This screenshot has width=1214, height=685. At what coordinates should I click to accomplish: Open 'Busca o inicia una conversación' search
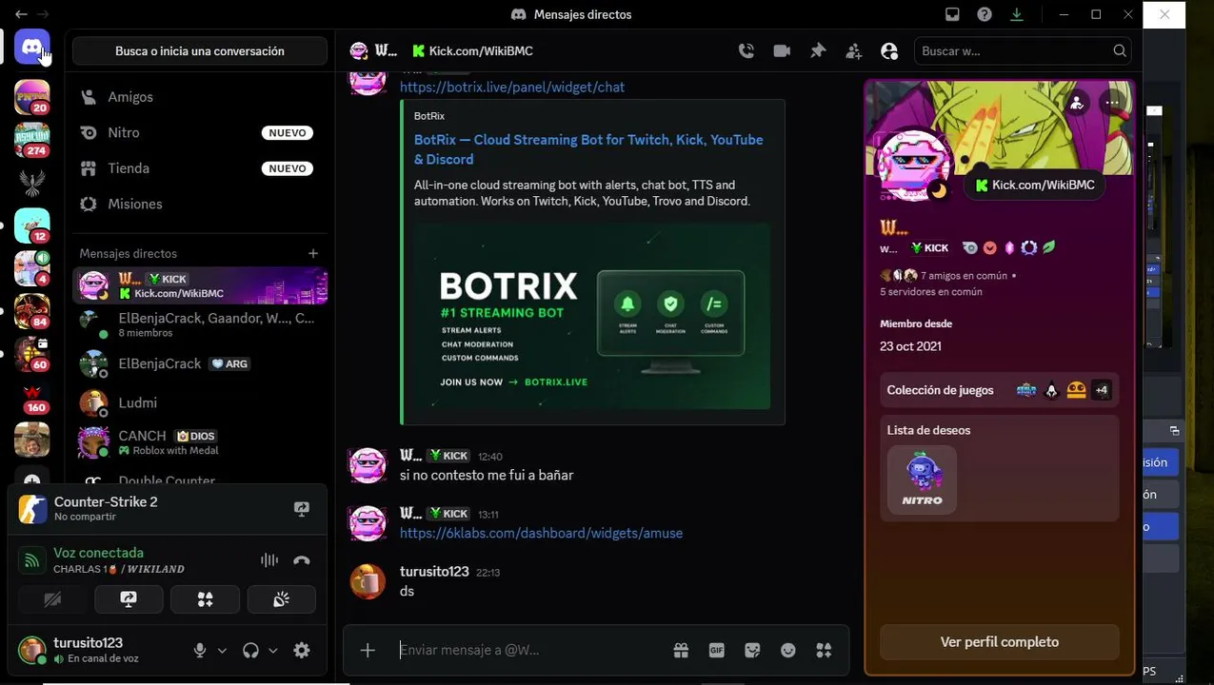[200, 51]
